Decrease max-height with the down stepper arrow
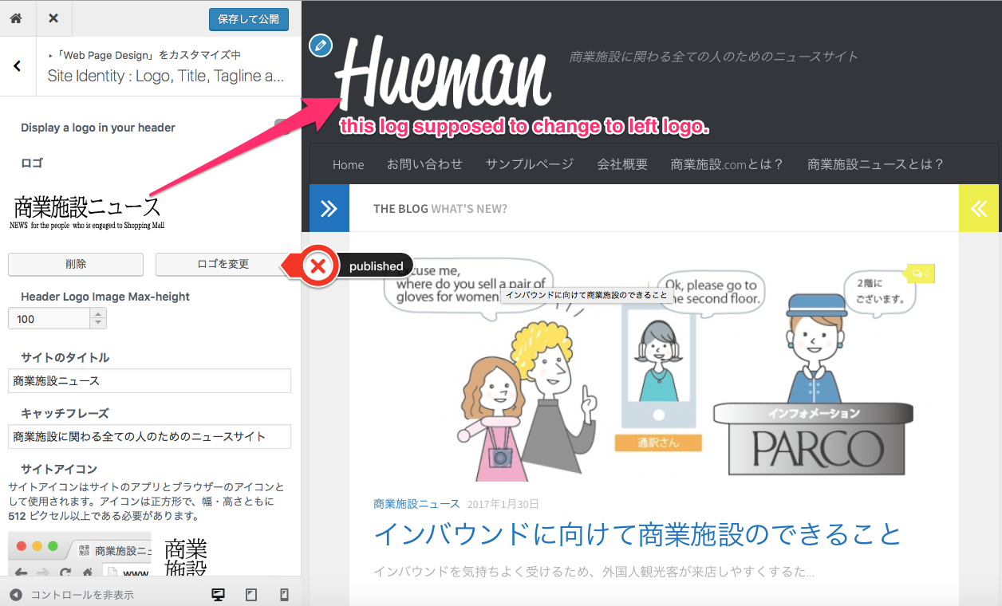Image resolution: width=1002 pixels, height=606 pixels. (x=98, y=324)
